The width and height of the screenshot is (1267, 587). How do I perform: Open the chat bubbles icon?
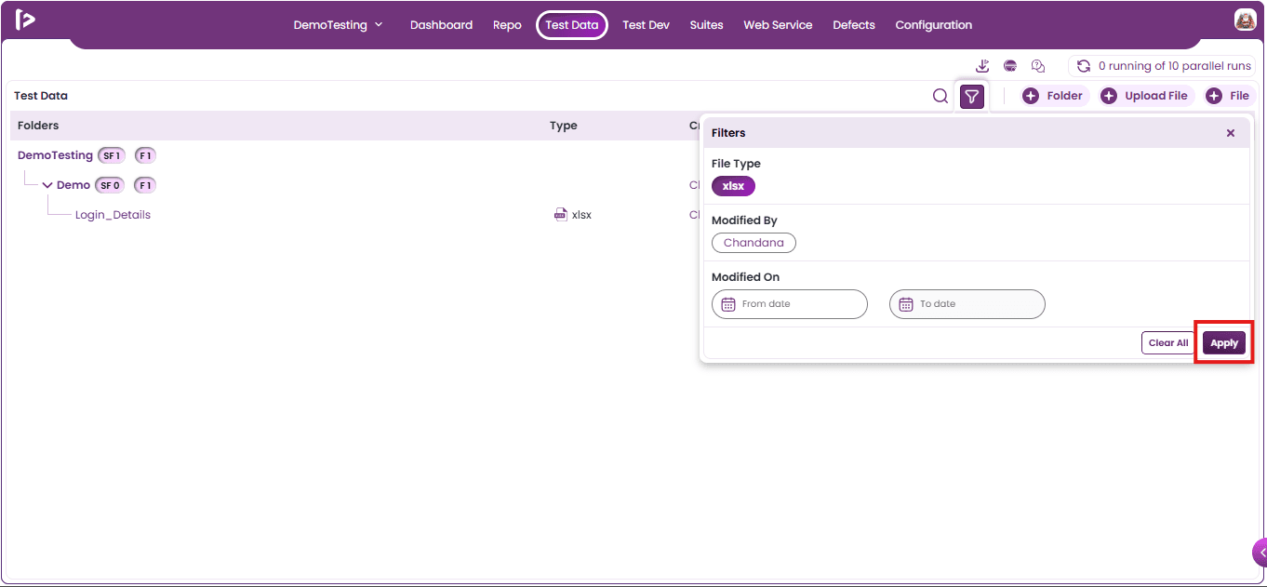[x=1038, y=66]
